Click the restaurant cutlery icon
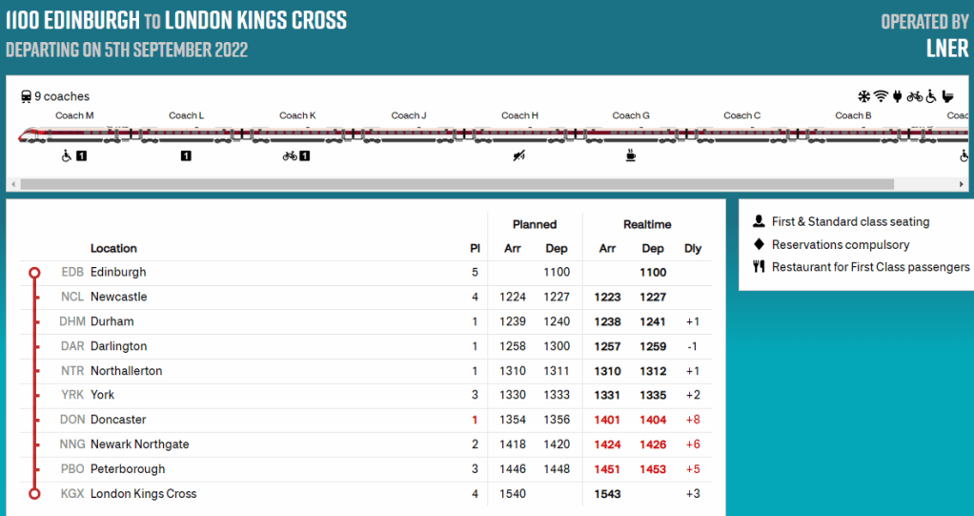 [759, 267]
